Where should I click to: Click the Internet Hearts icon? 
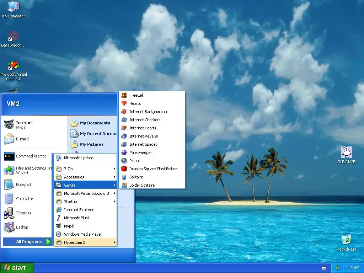pos(124,128)
